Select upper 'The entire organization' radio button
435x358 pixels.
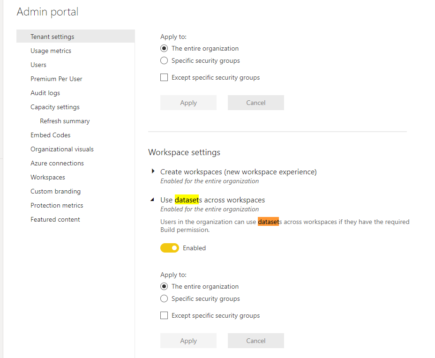coord(164,48)
